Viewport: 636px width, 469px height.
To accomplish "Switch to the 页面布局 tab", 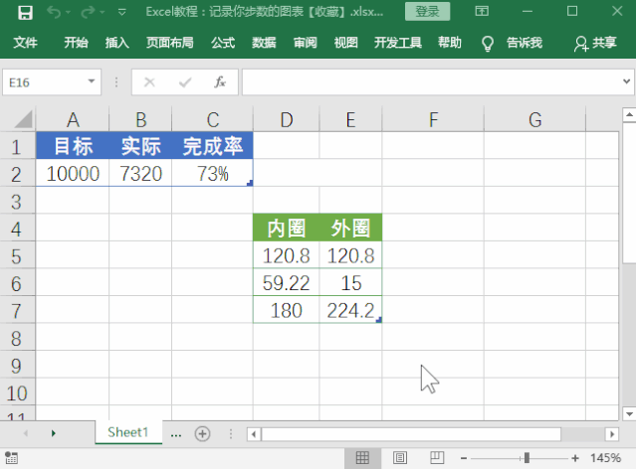I will [170, 42].
